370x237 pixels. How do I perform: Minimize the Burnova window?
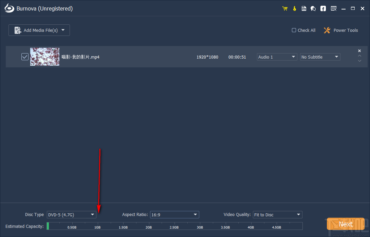pyautogui.click(x=344, y=9)
